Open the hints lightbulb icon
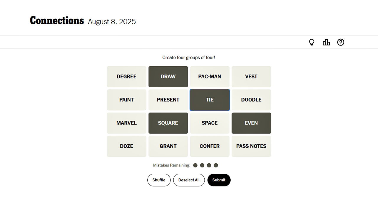378x213 pixels. [312, 42]
